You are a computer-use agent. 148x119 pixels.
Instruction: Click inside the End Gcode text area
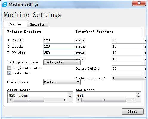tap(106, 95)
